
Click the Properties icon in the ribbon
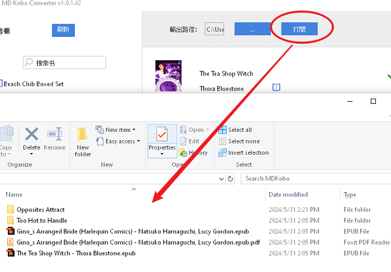162,134
